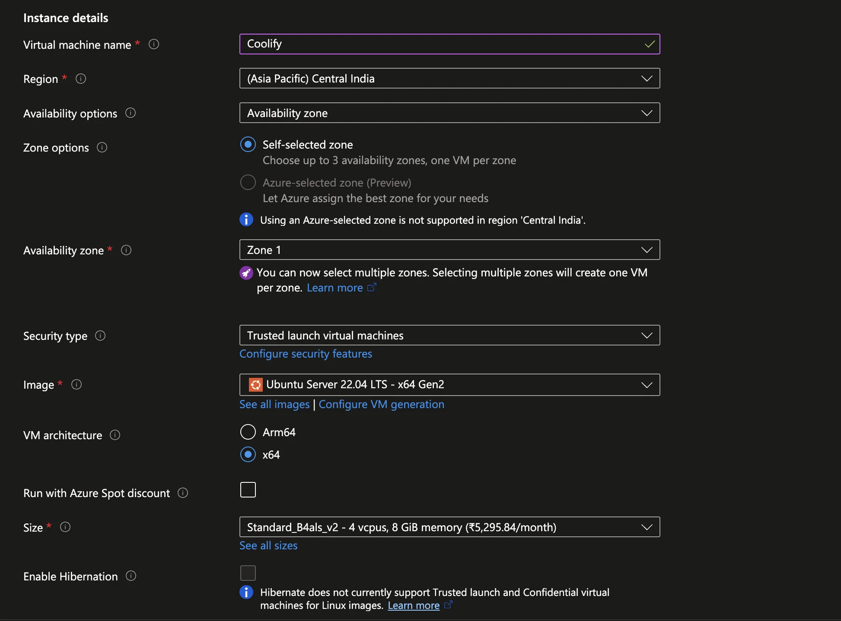The height and width of the screenshot is (621, 841).
Task: Click the Region info icon
Action: coord(81,79)
